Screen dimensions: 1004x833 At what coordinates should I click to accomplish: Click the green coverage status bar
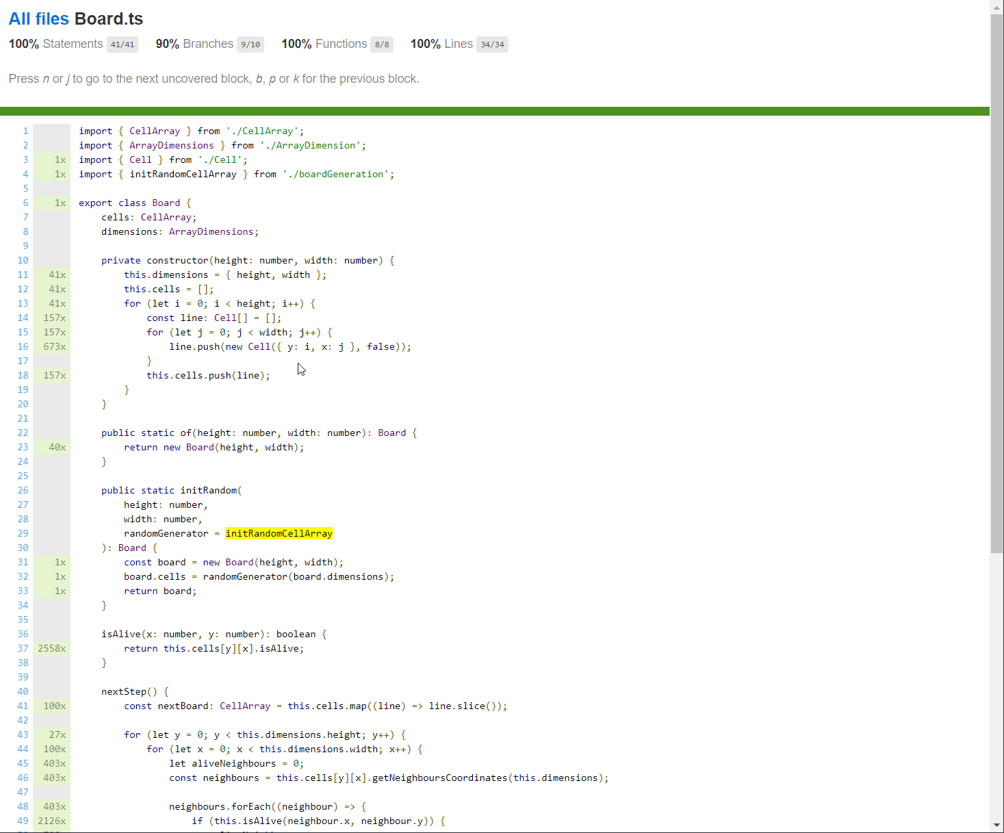click(x=495, y=111)
